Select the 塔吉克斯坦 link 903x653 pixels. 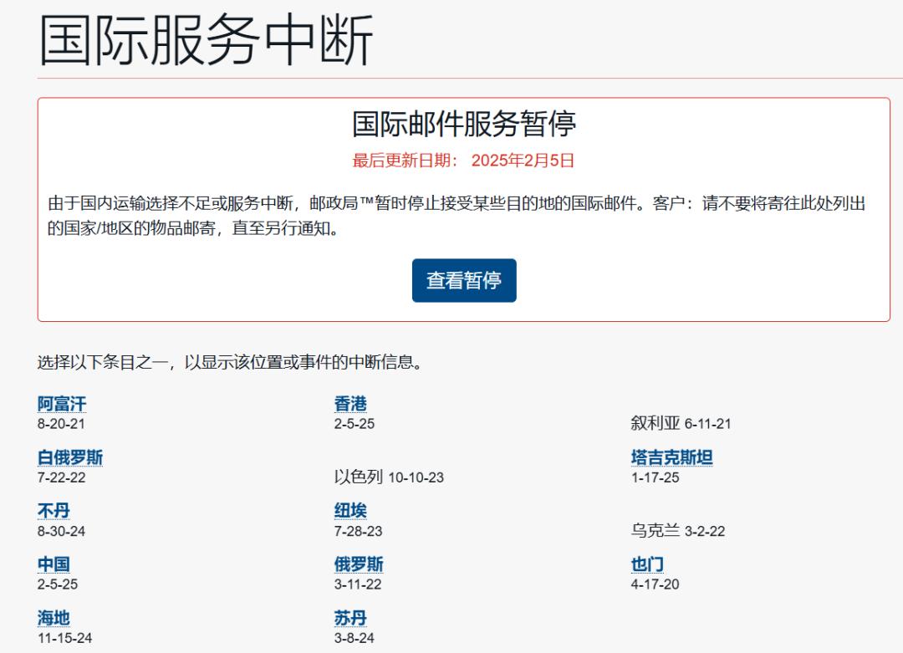[x=671, y=458]
